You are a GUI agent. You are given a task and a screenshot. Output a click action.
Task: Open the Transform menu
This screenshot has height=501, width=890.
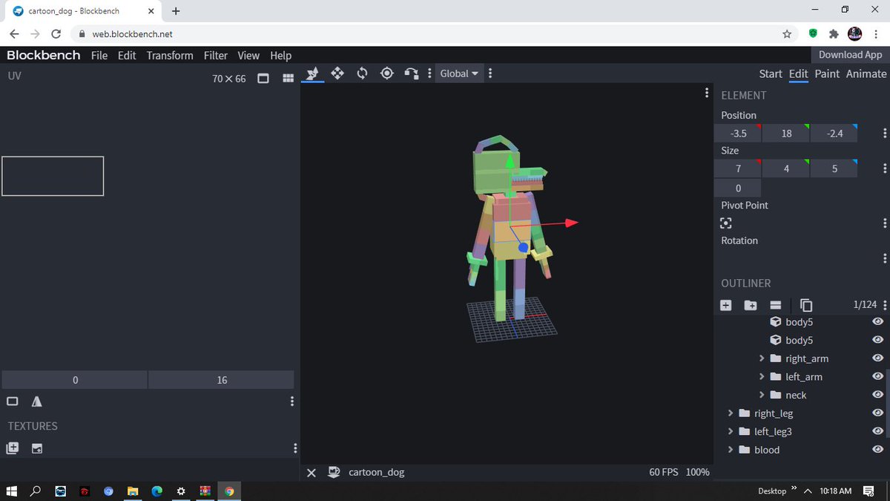click(169, 55)
